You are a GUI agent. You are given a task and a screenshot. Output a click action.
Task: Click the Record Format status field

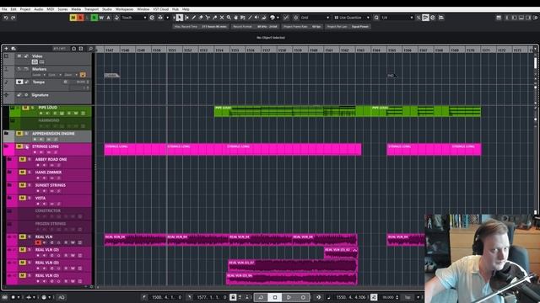pos(255,26)
